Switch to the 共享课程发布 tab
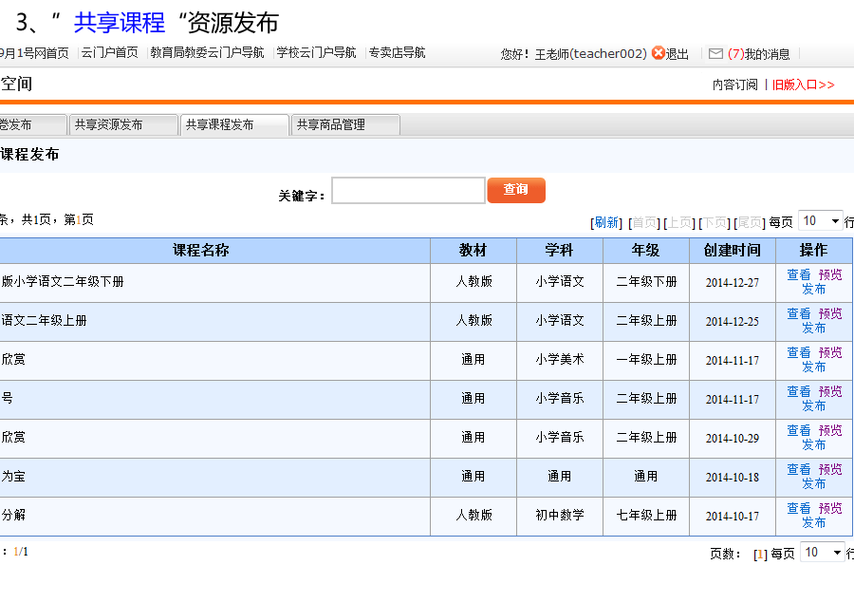Screen dimensions: 854x603 pos(234,124)
